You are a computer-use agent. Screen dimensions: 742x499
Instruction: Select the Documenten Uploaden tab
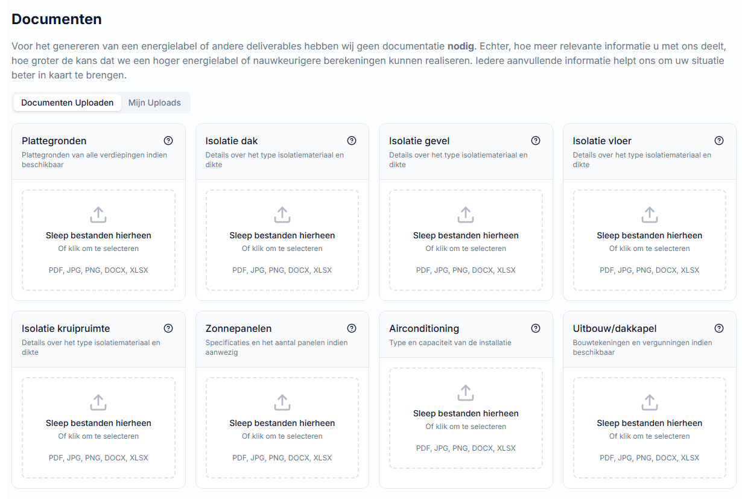67,103
